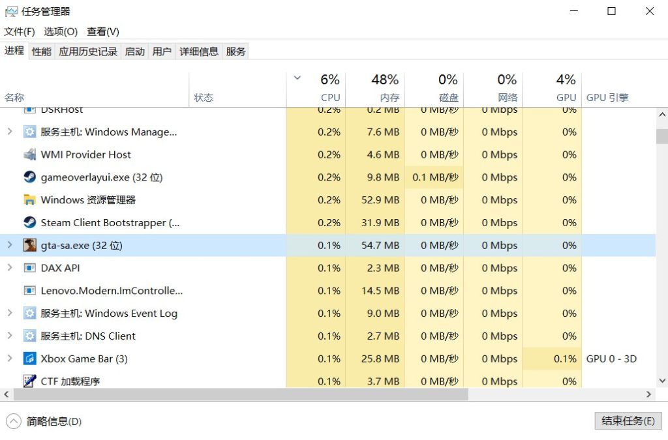Click the Windows 资源管理器 folder icon

pyautogui.click(x=29, y=200)
